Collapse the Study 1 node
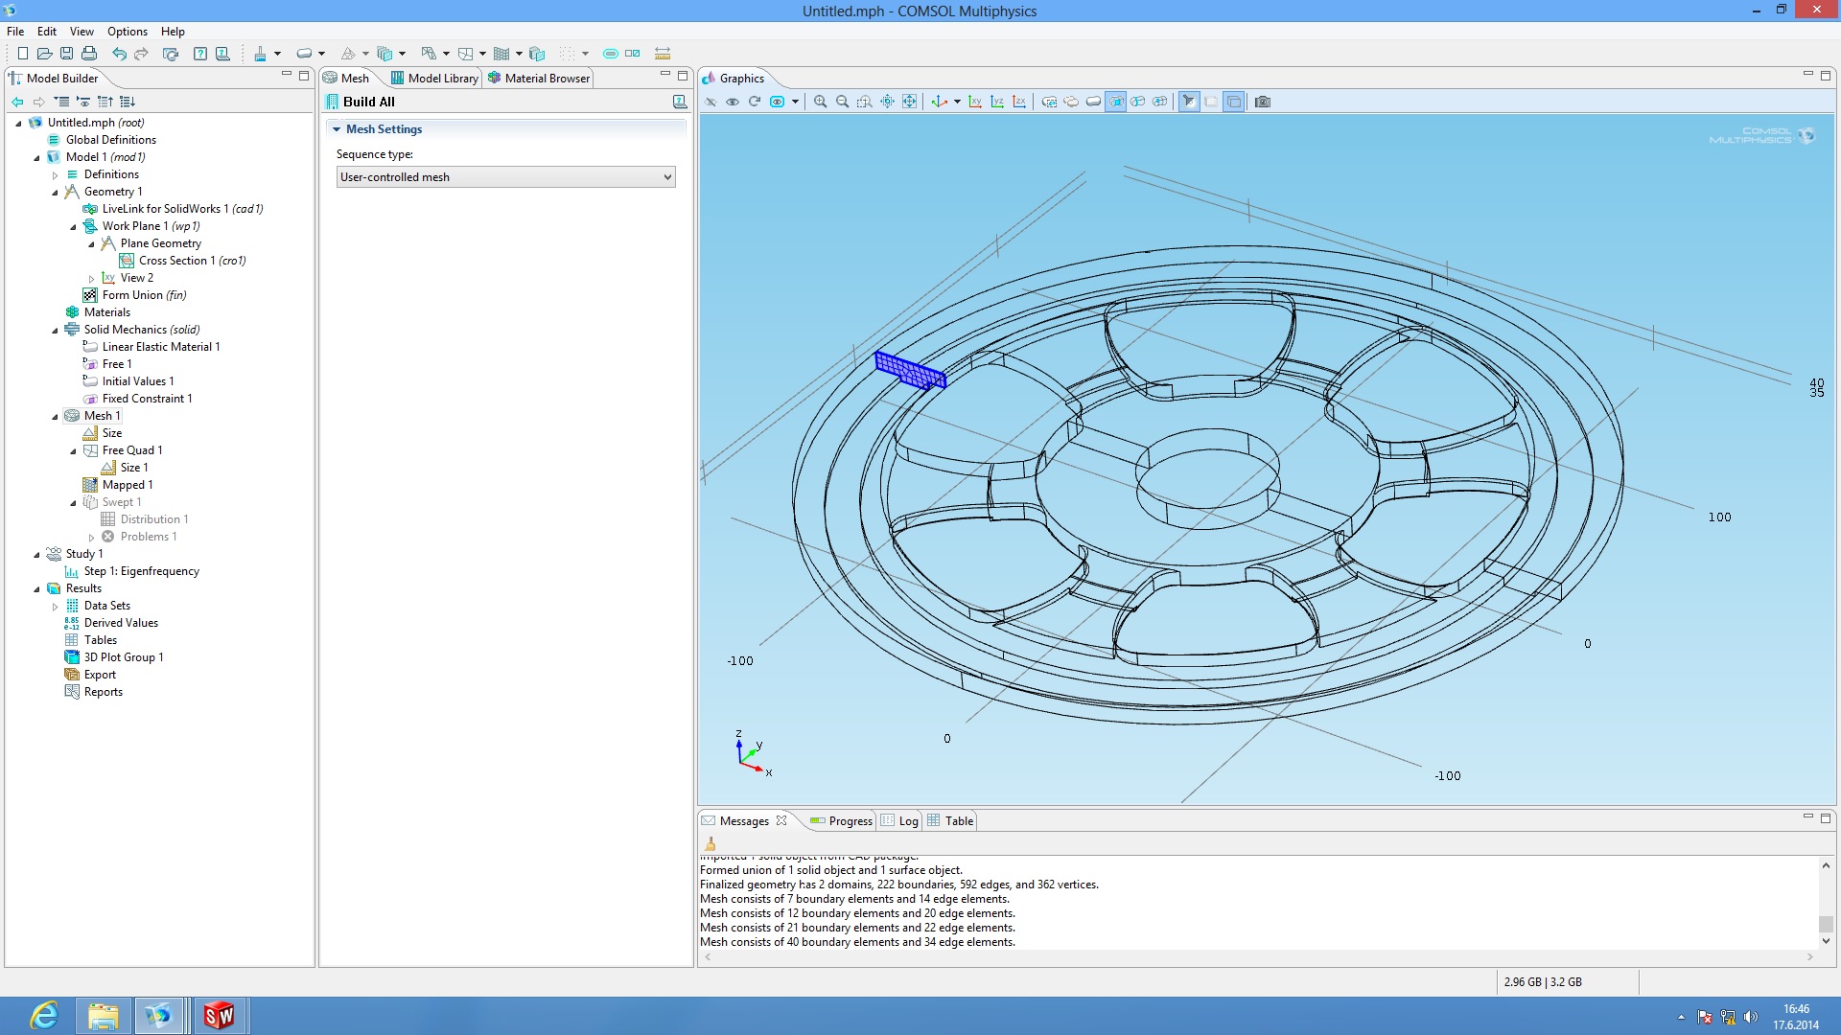 pyautogui.click(x=36, y=555)
